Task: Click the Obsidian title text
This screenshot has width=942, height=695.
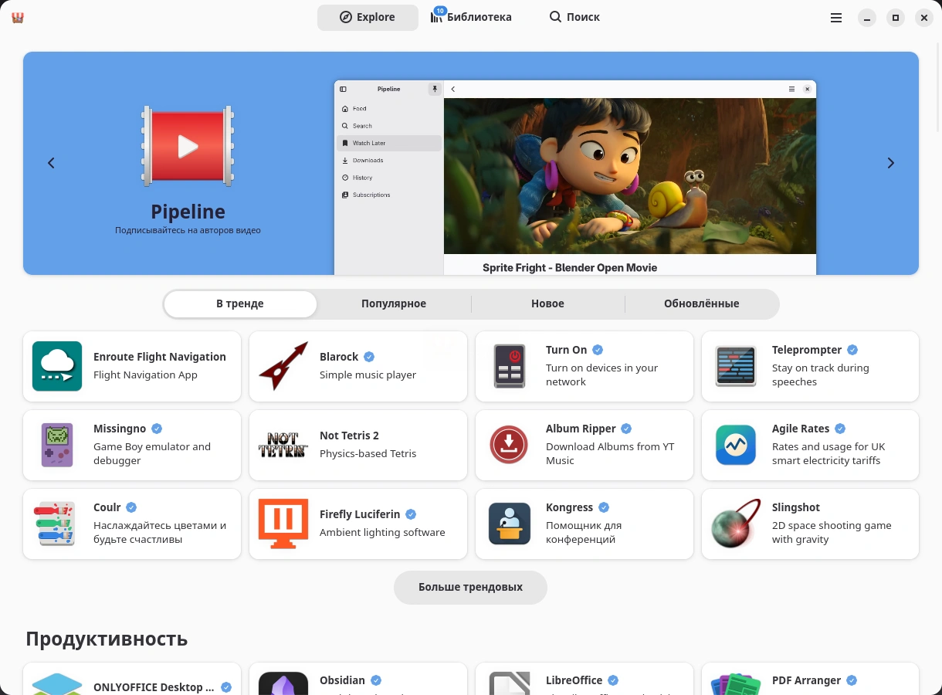Action: click(x=342, y=680)
